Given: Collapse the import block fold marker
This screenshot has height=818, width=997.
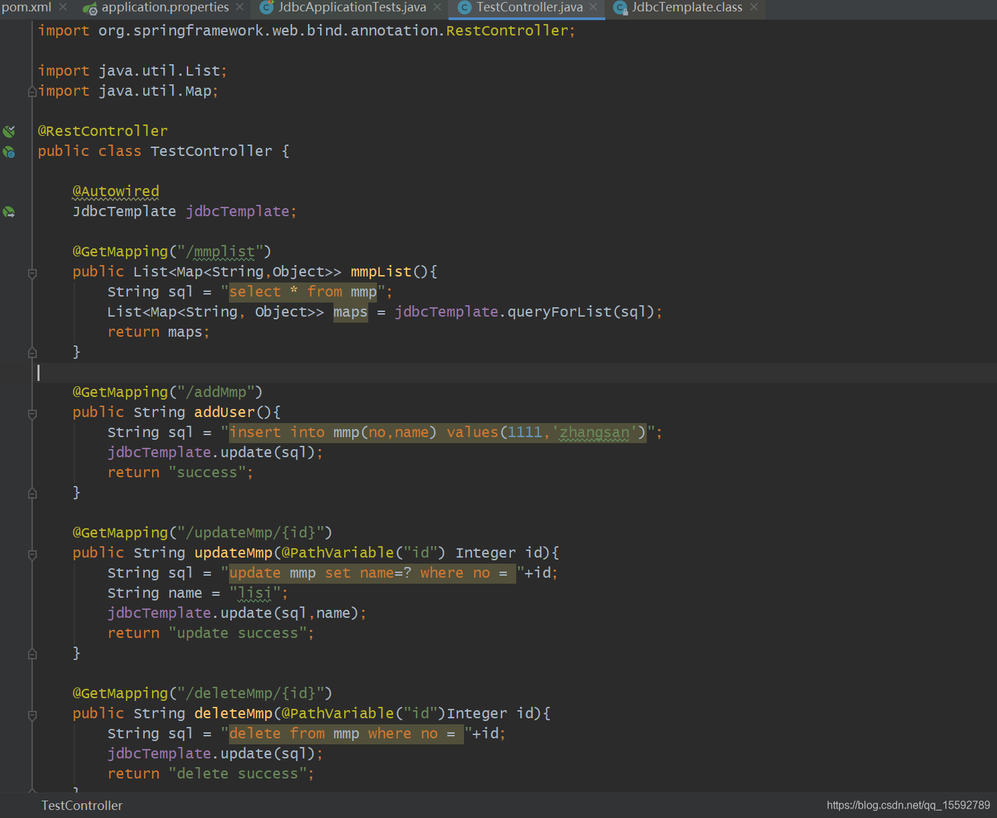Looking at the screenshot, I should click(x=32, y=92).
